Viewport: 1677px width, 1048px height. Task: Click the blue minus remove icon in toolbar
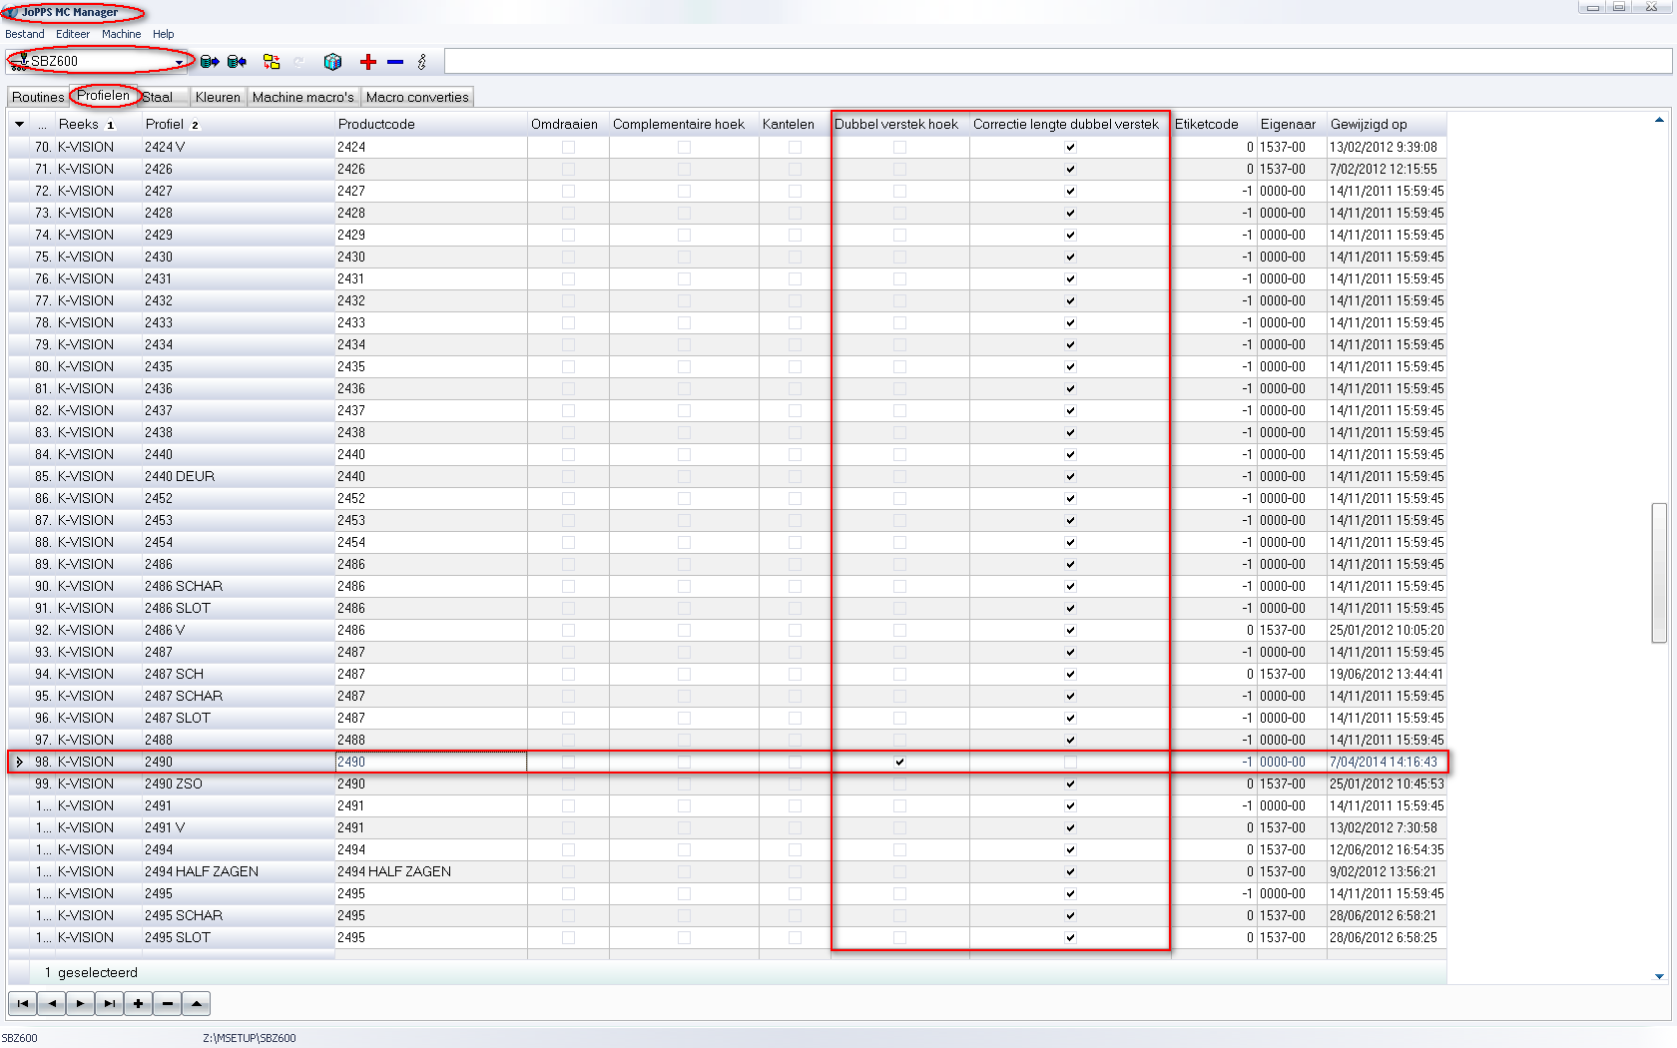395,62
